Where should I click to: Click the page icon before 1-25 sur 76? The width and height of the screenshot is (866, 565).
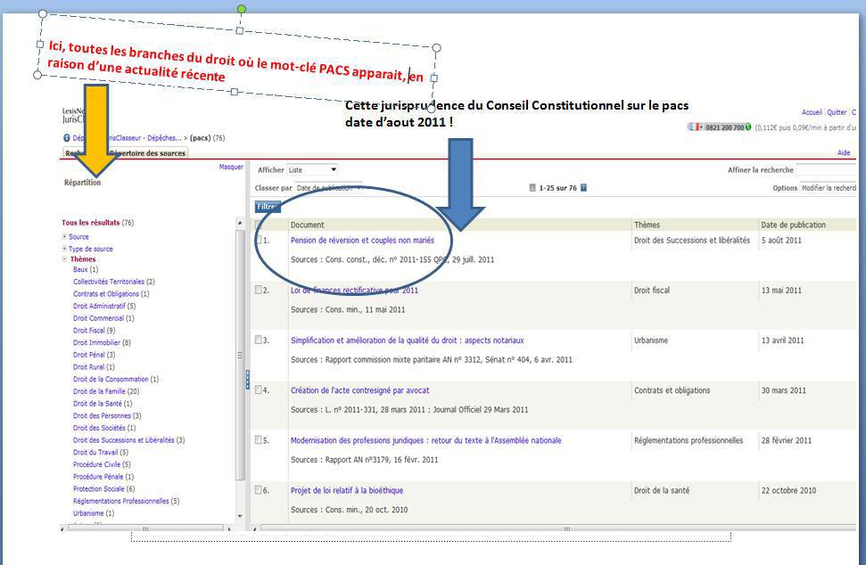[x=532, y=188]
